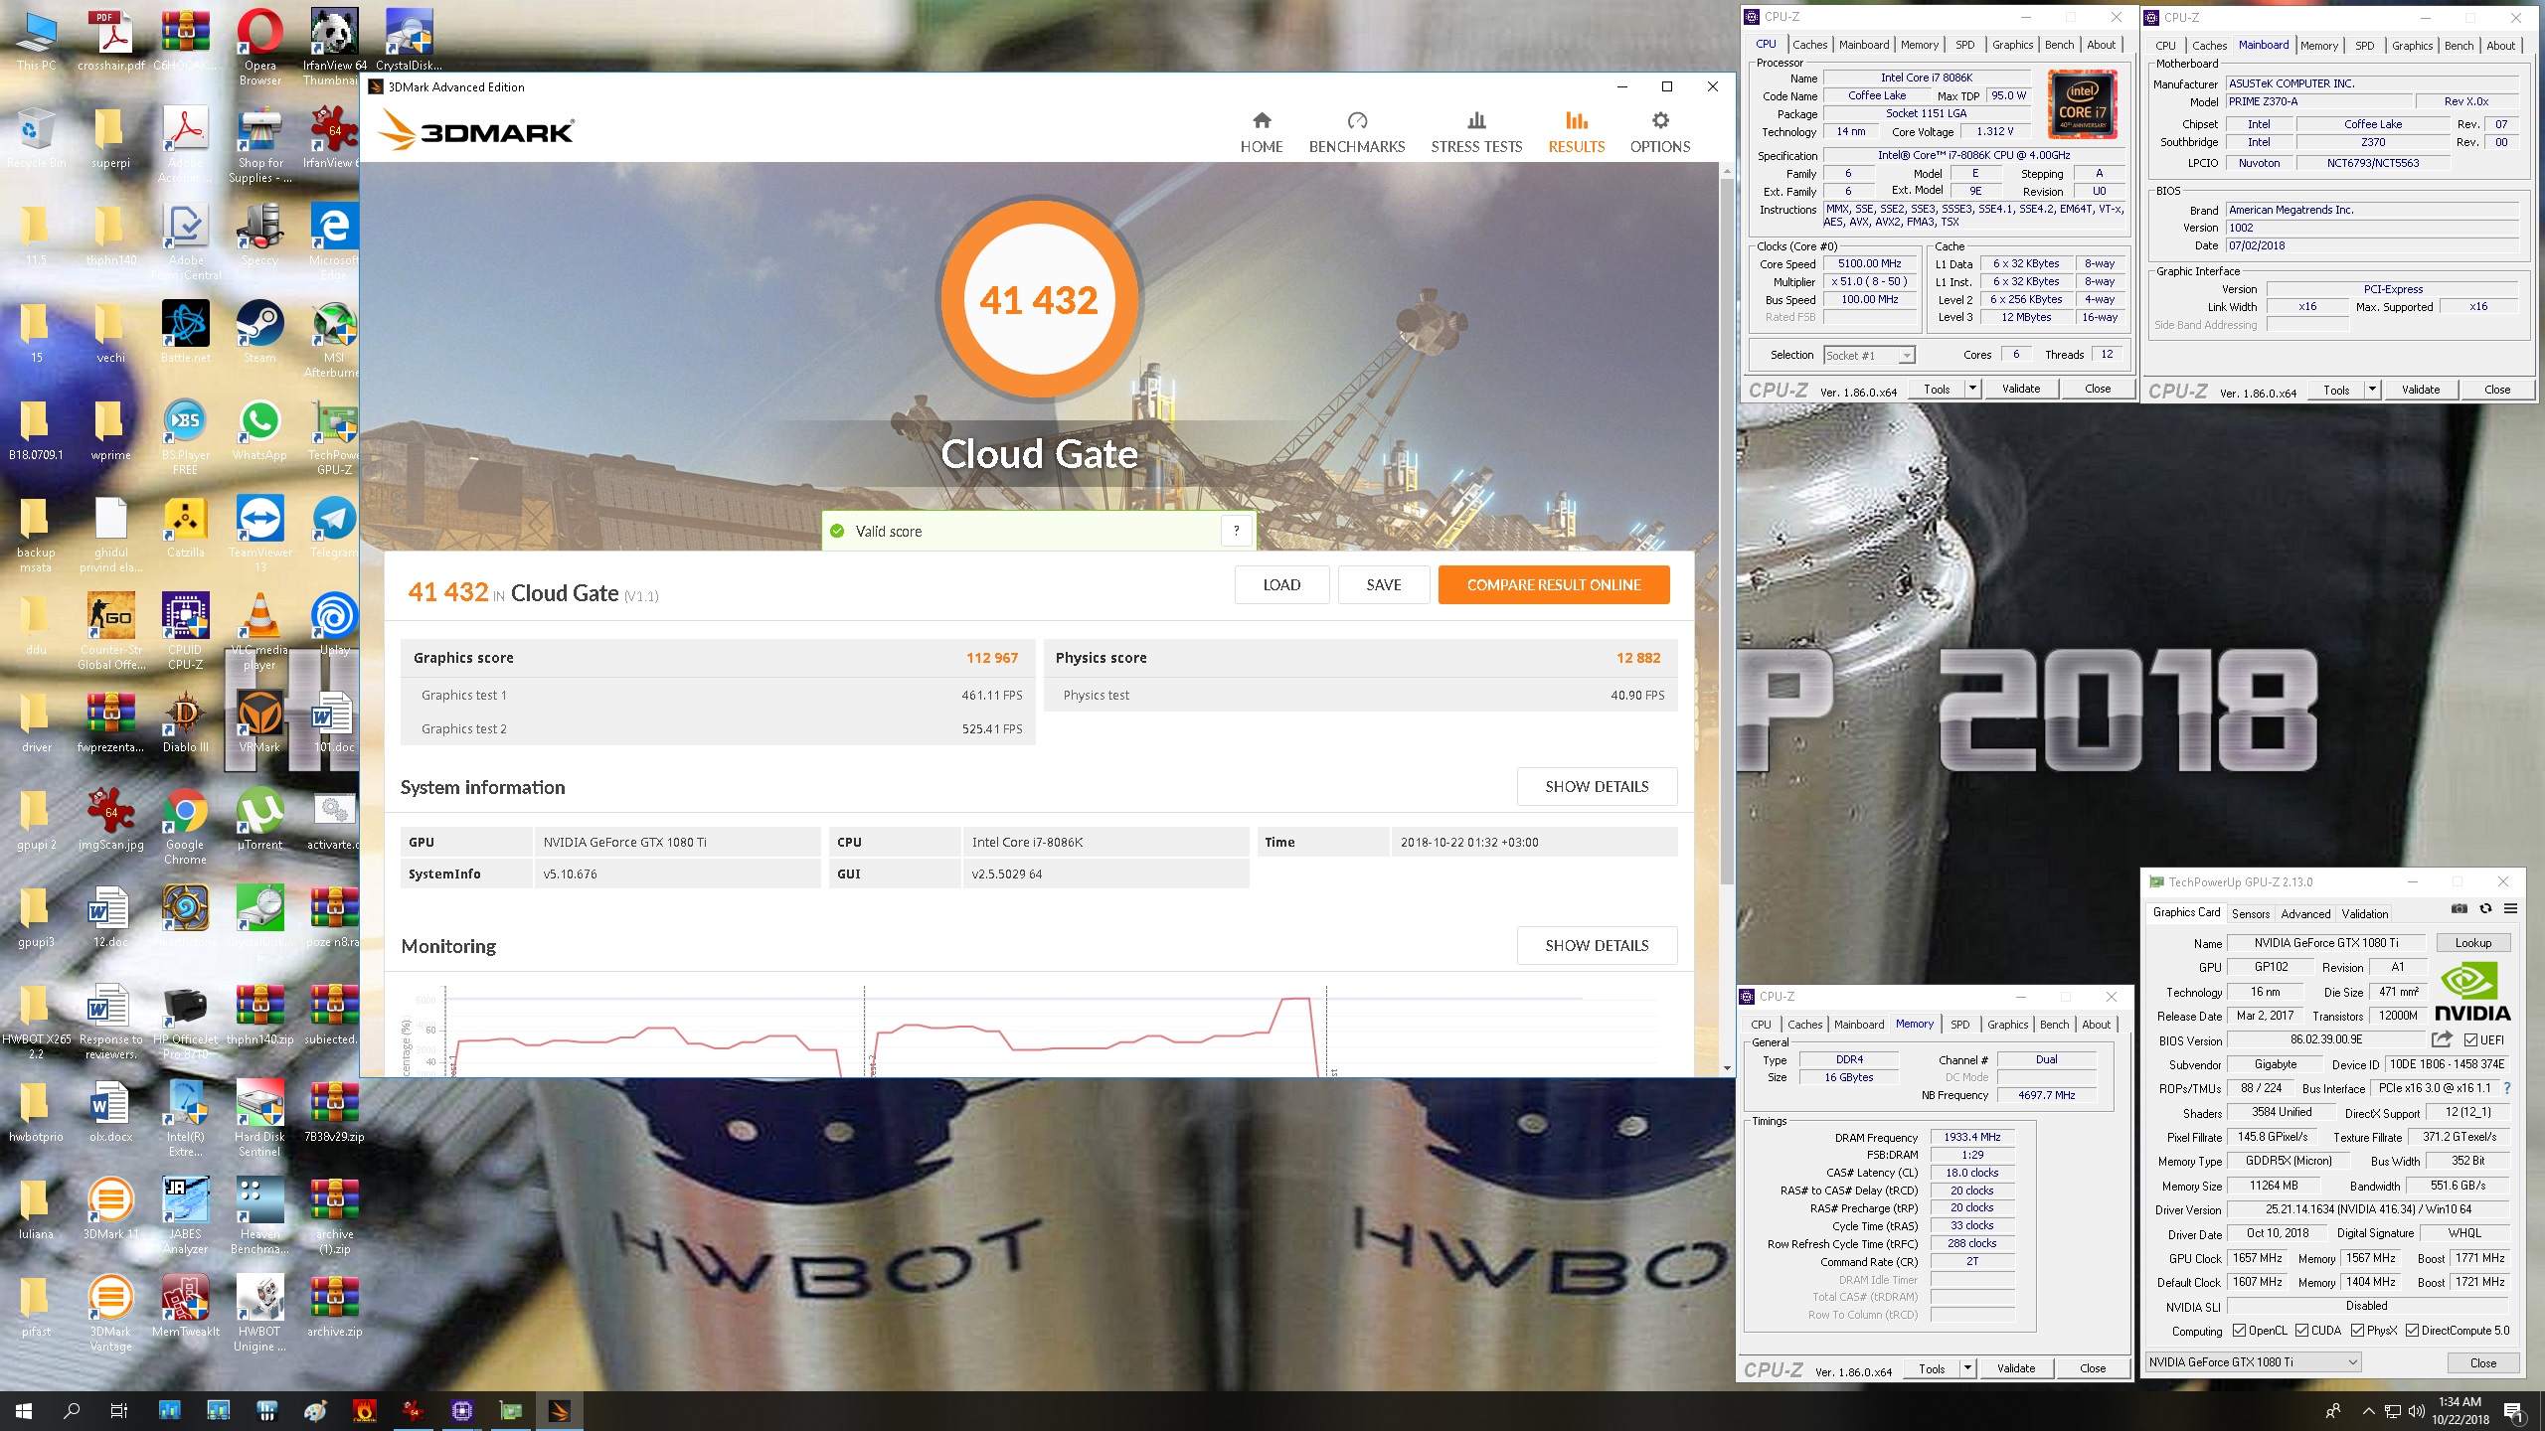
Task: Toggle the OpenCL checkbox in GPU-Z
Action: pos(2239,1330)
